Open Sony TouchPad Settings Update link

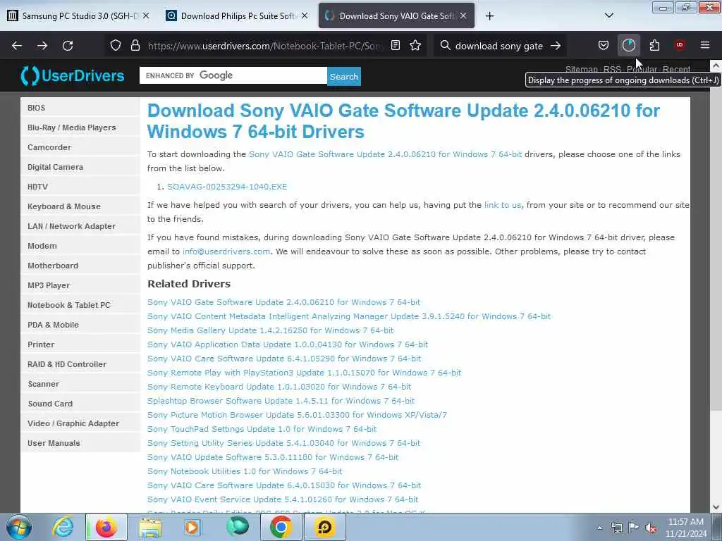click(262, 429)
